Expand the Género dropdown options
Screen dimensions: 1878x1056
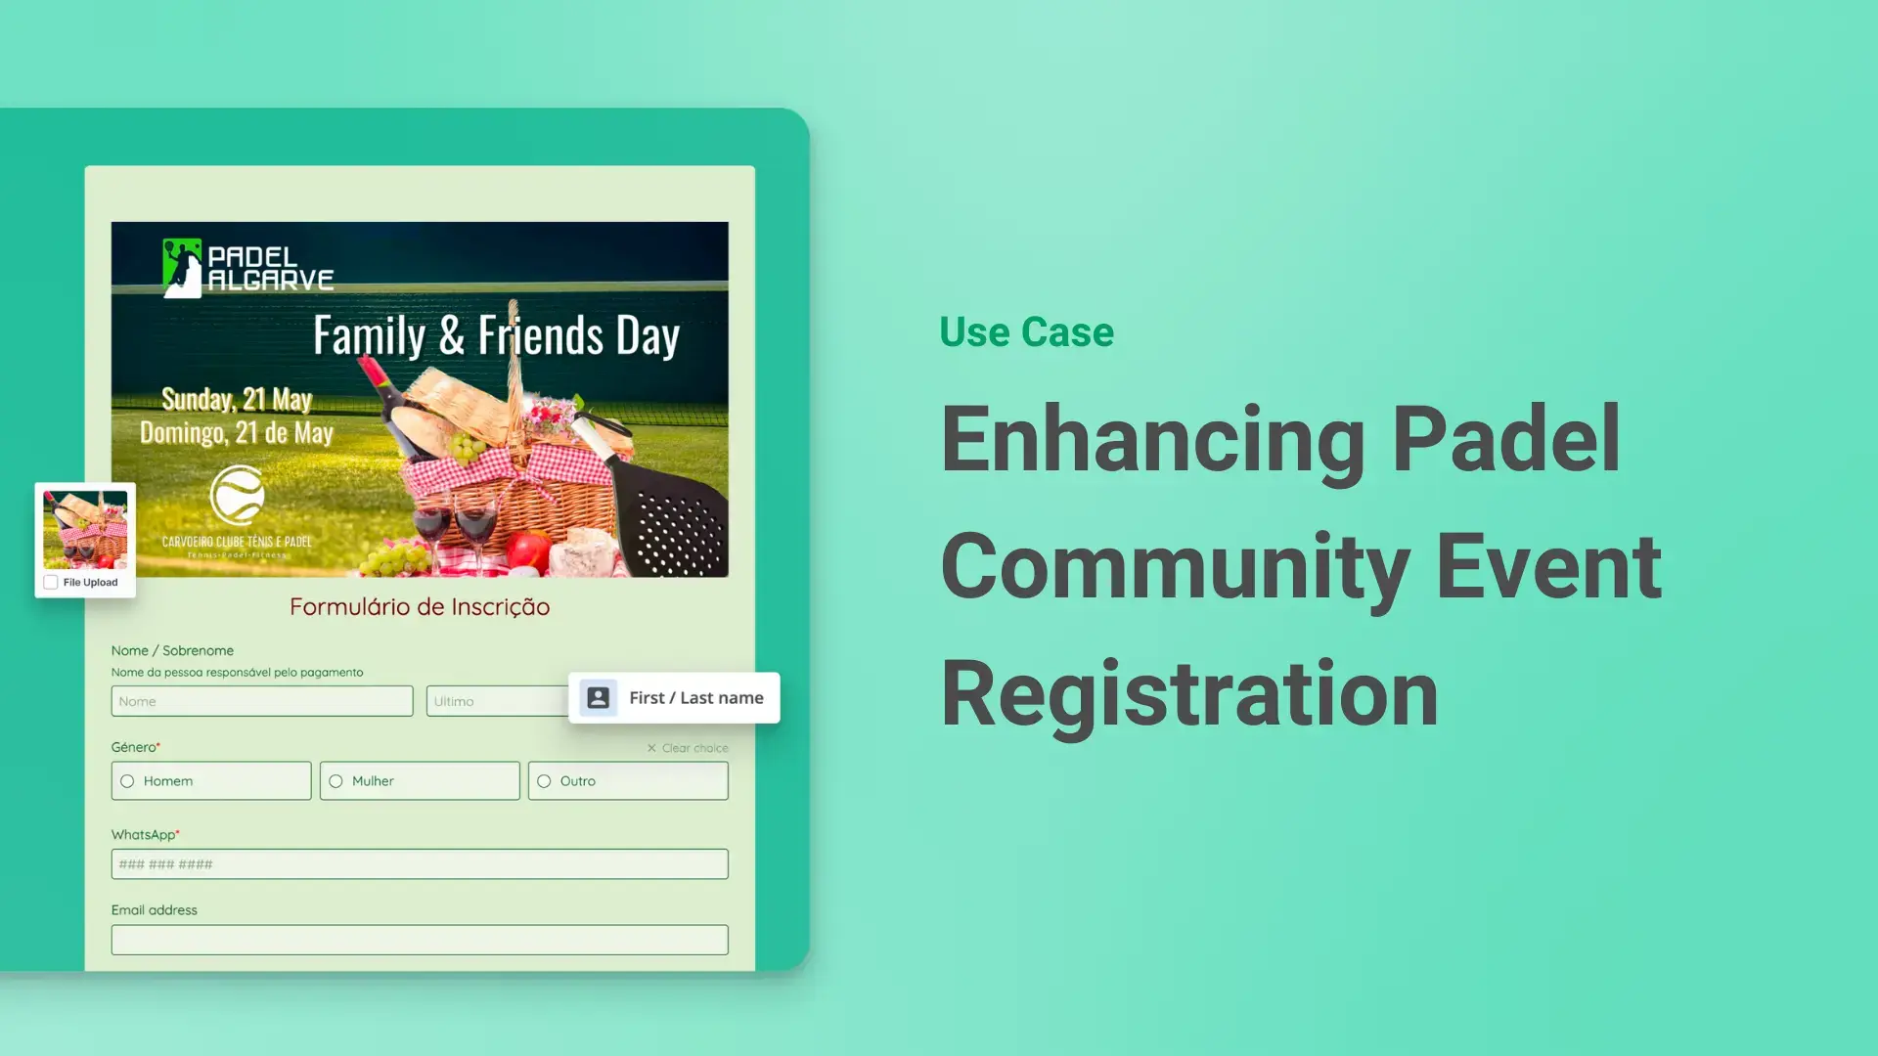pyautogui.click(x=134, y=747)
